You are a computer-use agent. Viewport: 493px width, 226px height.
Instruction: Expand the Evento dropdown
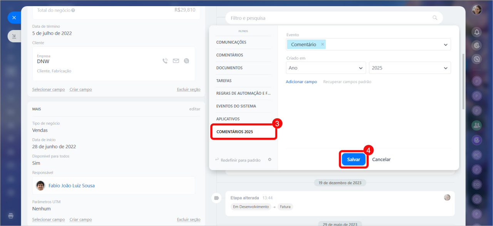(x=446, y=45)
